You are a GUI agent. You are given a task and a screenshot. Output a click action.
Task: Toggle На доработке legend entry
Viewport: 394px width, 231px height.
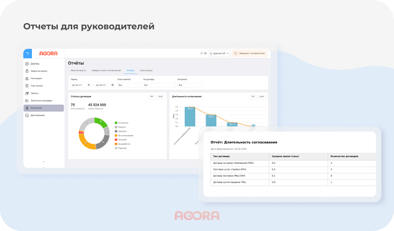pos(122,144)
